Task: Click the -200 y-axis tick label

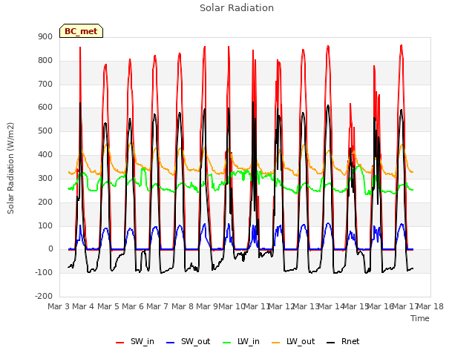Action: pos(44,296)
